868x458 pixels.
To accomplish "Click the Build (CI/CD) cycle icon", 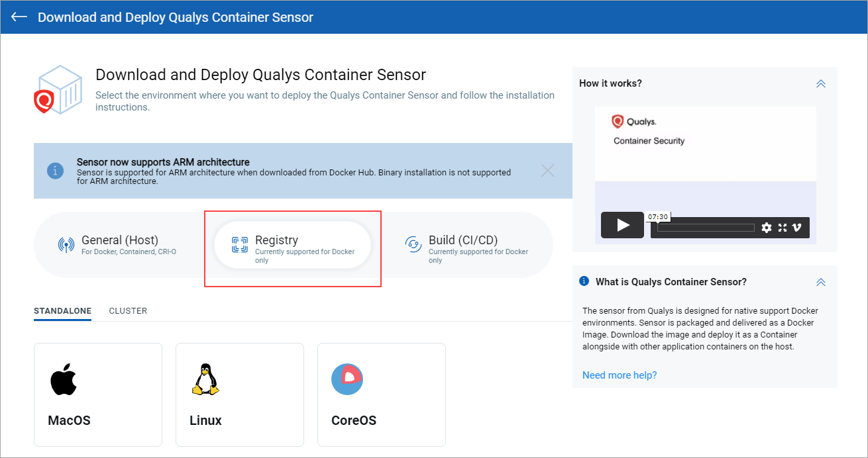I will click(413, 244).
